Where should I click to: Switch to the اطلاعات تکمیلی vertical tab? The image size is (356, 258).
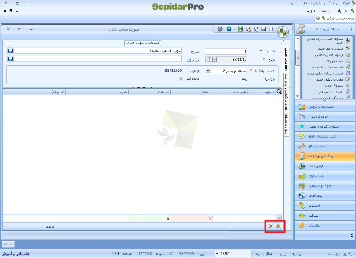click(287, 100)
